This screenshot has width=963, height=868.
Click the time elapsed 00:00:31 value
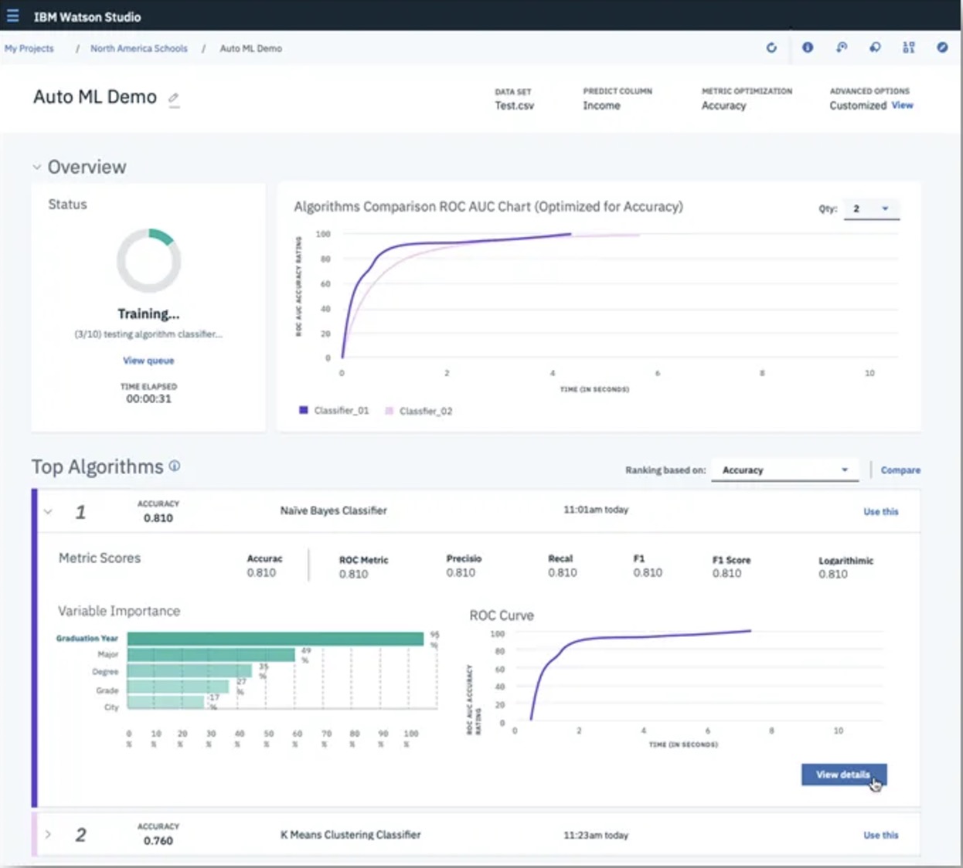click(148, 398)
